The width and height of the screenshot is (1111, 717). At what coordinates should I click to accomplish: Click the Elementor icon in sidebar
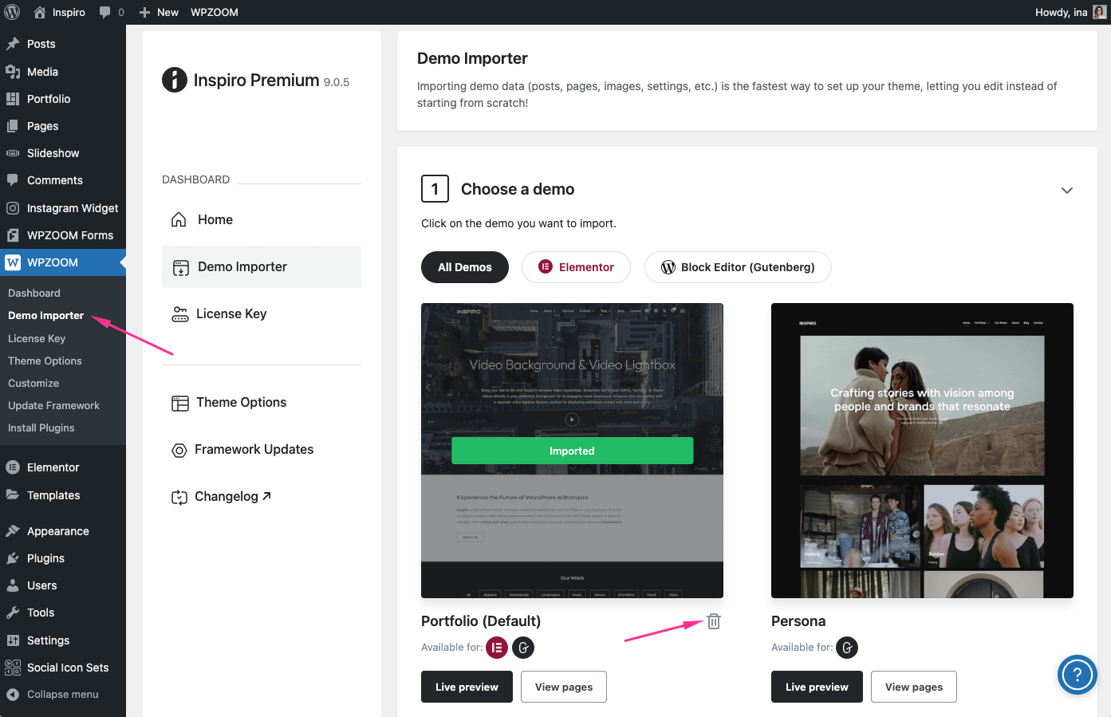pos(13,467)
